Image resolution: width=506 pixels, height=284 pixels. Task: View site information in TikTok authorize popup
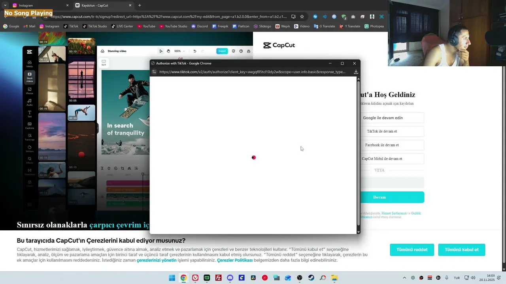point(154,72)
